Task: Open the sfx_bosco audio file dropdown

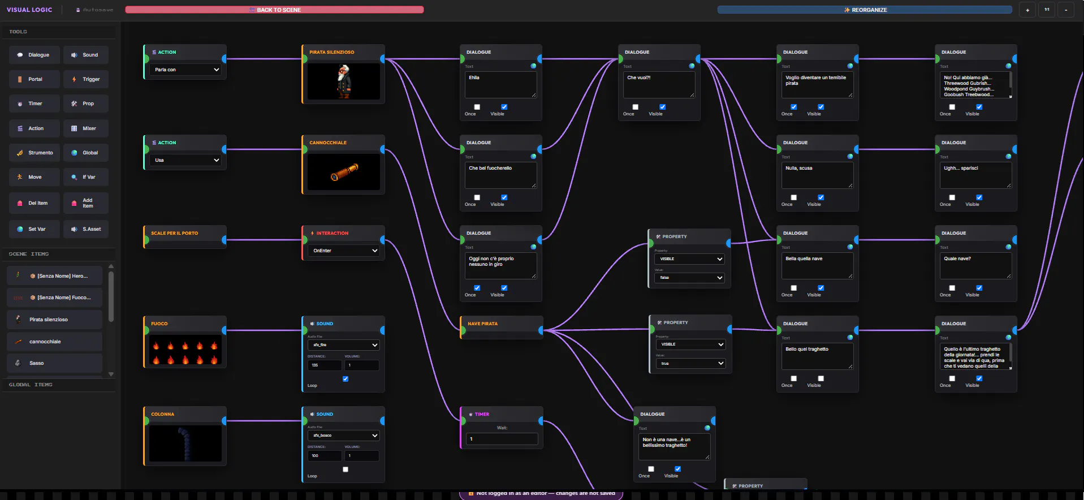Action: pyautogui.click(x=344, y=436)
